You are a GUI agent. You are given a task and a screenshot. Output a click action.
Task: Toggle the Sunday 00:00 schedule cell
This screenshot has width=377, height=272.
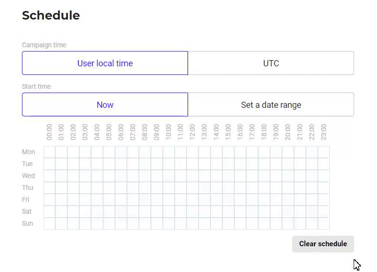tap(49, 223)
